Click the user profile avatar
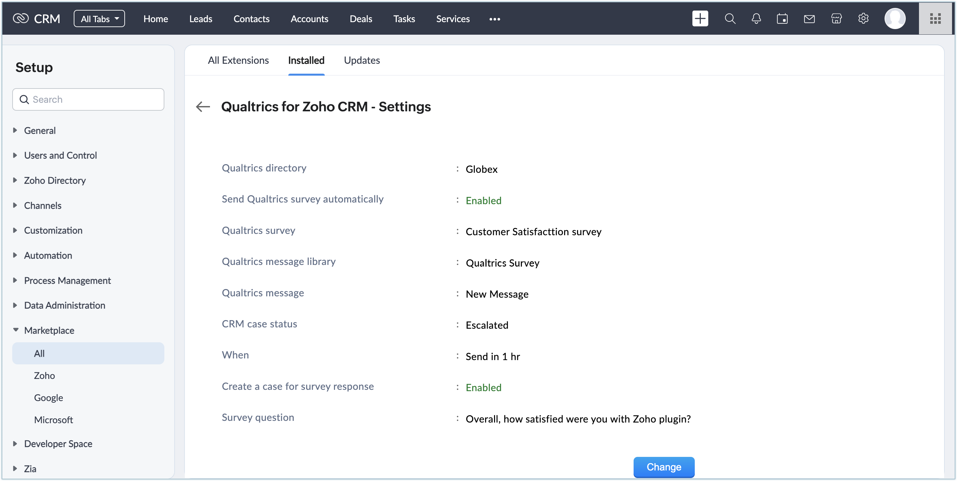The image size is (957, 481). (x=895, y=18)
